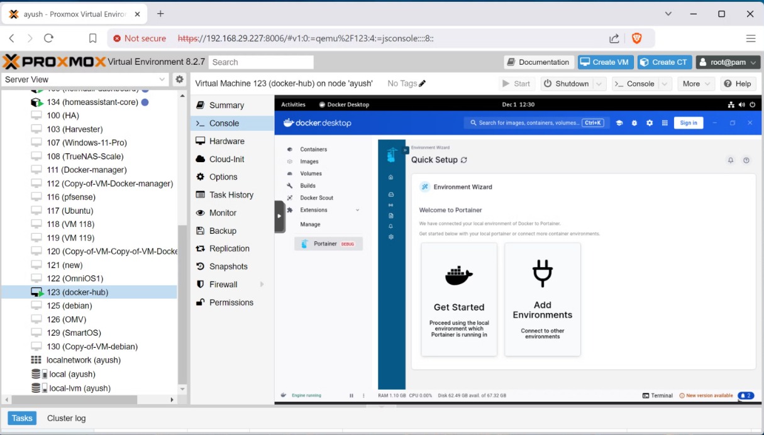Open the noVNC side control handle
This screenshot has height=435, width=764.
[x=280, y=216]
